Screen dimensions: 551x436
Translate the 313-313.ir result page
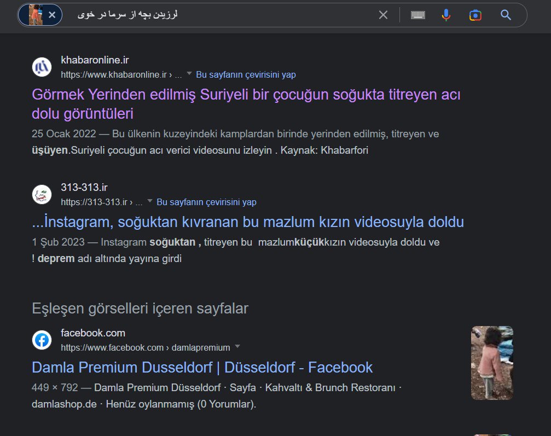[x=206, y=202]
